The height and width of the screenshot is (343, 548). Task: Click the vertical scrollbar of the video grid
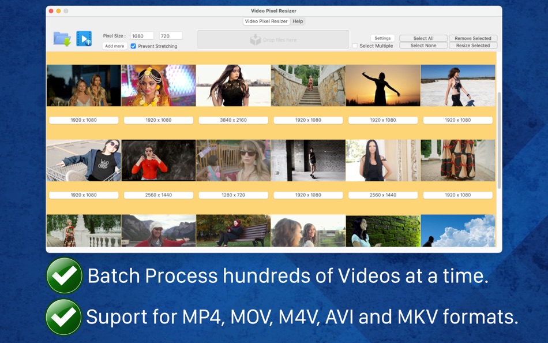tap(499, 140)
